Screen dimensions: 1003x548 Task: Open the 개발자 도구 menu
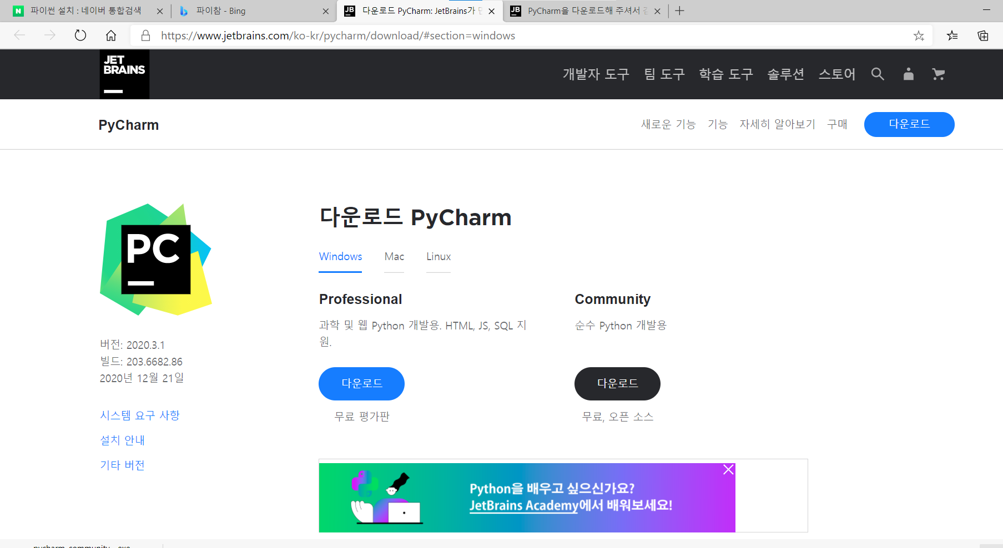coord(596,74)
